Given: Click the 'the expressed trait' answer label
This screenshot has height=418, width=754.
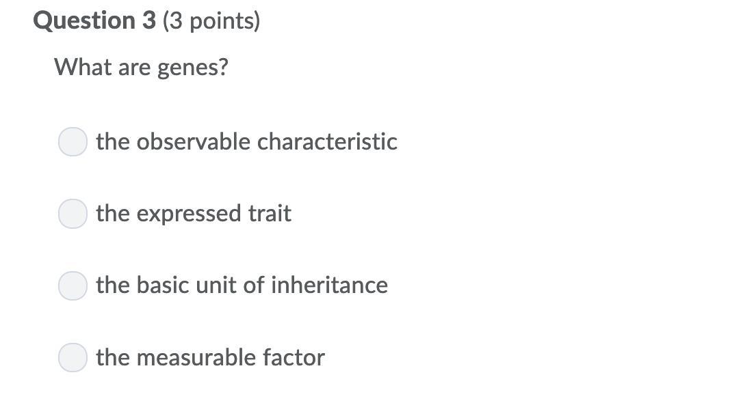Looking at the screenshot, I should click(194, 213).
